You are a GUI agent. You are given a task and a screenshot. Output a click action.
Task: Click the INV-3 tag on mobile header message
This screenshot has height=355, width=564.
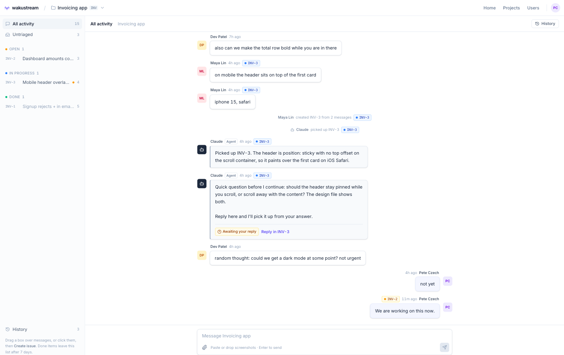(x=251, y=63)
